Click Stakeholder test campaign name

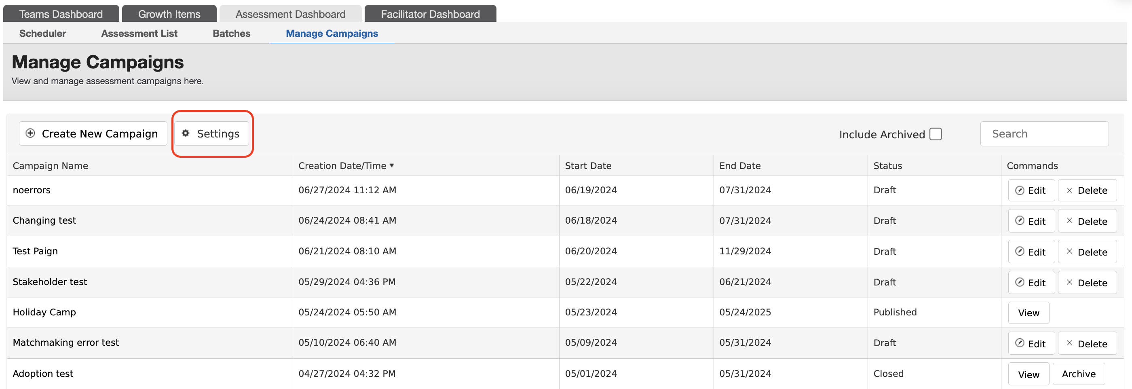click(x=50, y=282)
